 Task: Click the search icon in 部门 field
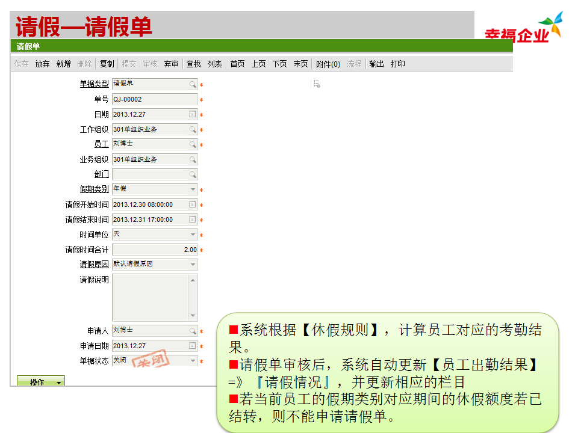(x=193, y=174)
